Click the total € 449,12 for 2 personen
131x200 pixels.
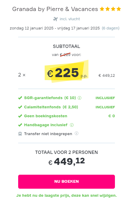[x=66, y=162]
